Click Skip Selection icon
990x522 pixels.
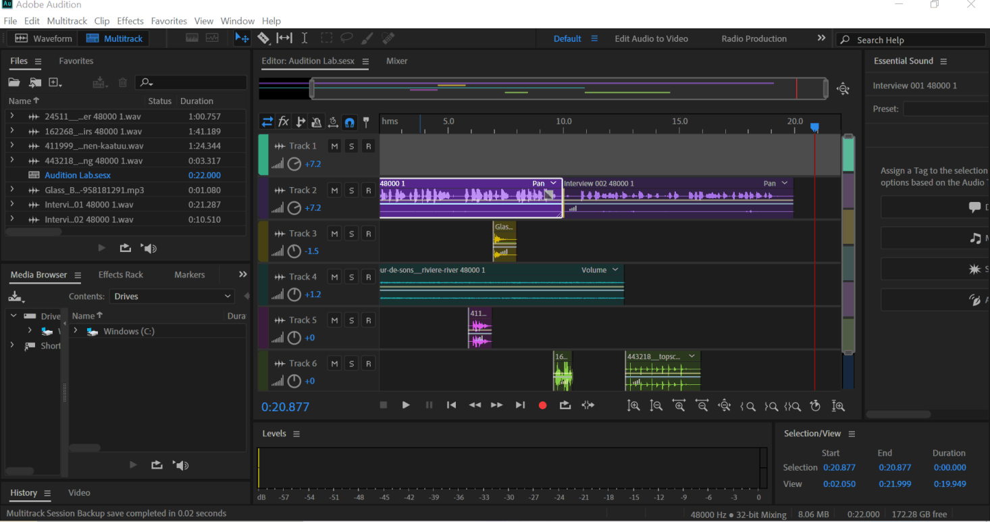click(588, 405)
